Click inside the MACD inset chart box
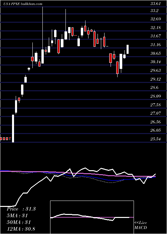 point(92,217)
